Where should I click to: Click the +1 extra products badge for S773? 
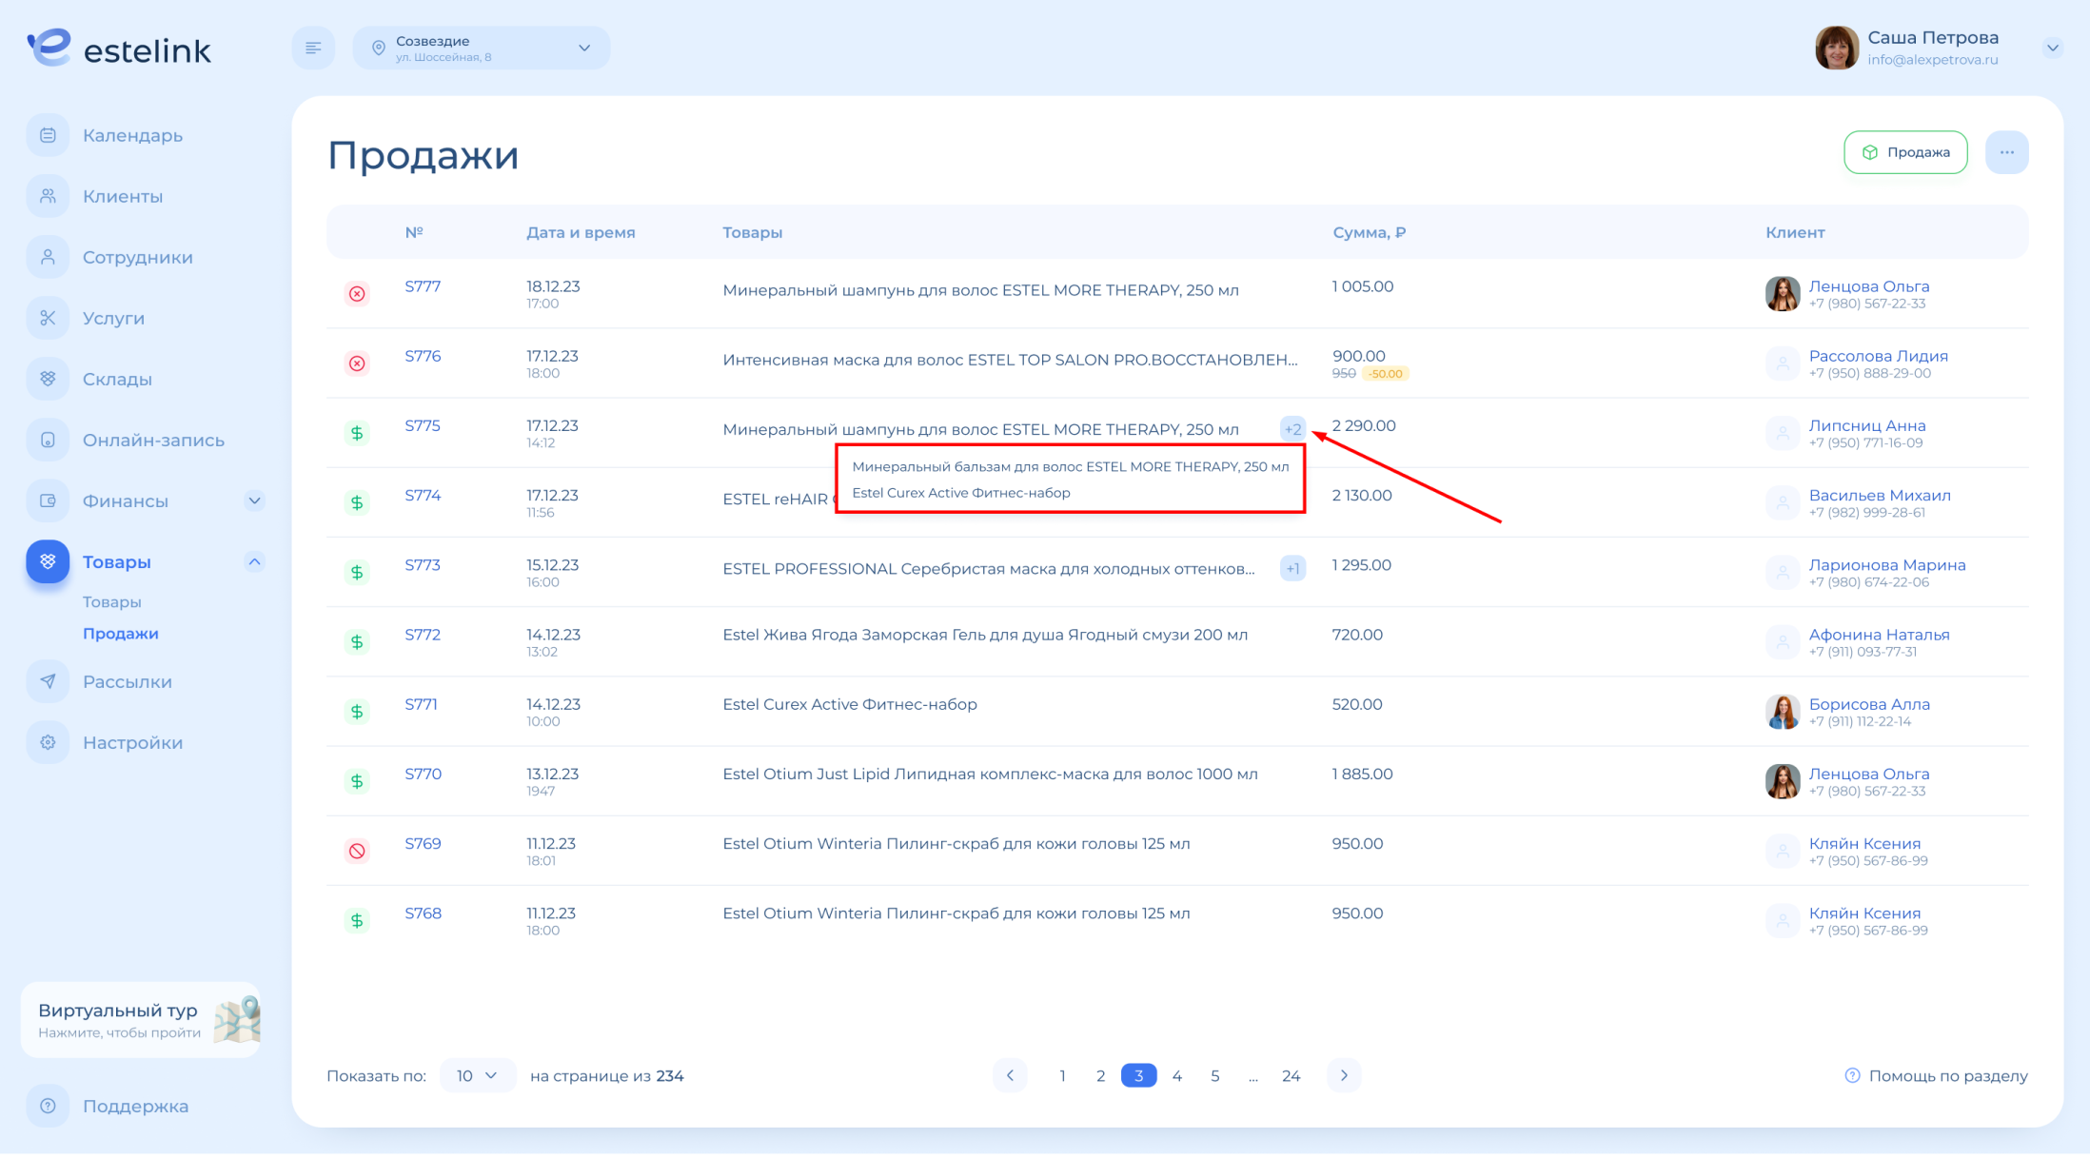click(1292, 569)
